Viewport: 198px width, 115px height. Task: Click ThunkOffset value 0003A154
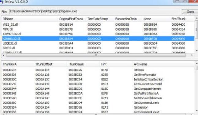[42, 107]
